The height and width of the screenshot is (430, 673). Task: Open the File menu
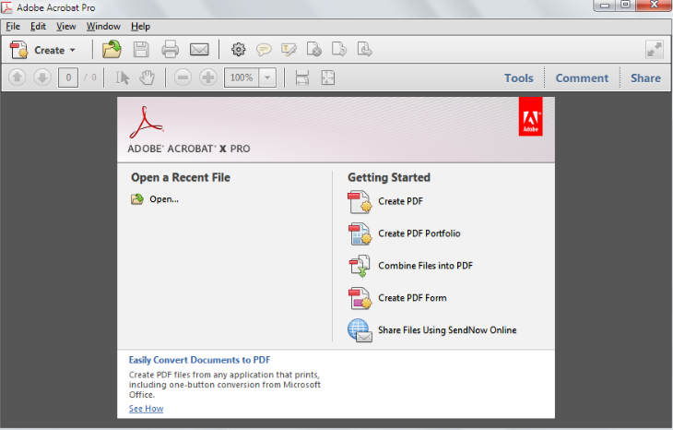(x=13, y=27)
